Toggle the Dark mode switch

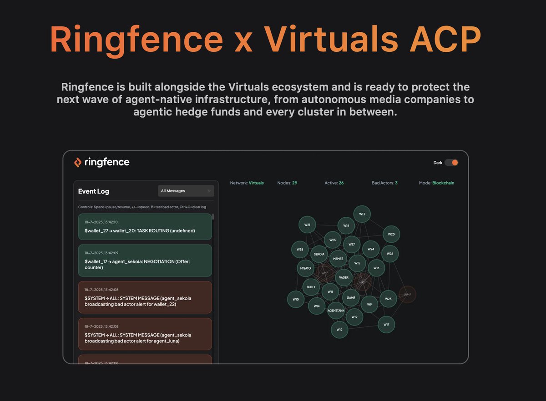451,163
